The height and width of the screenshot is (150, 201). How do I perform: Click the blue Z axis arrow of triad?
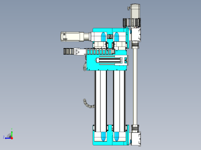pos(8,138)
